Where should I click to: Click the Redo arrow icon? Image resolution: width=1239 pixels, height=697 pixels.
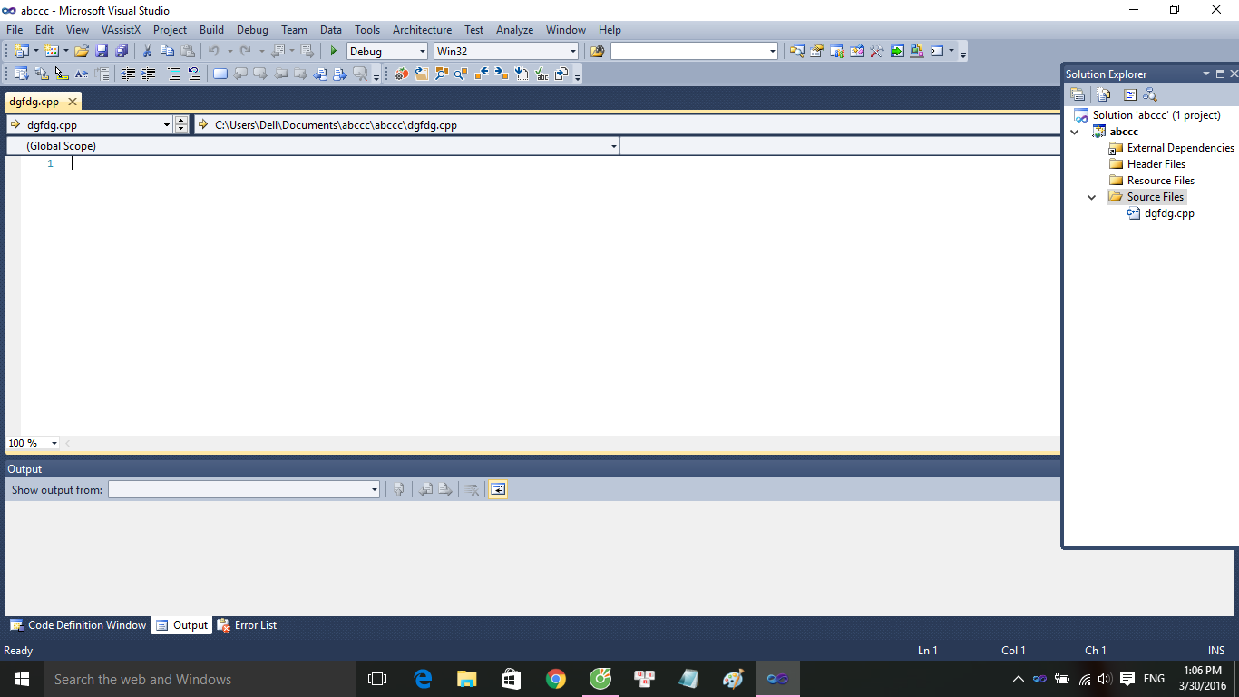pyautogui.click(x=245, y=52)
